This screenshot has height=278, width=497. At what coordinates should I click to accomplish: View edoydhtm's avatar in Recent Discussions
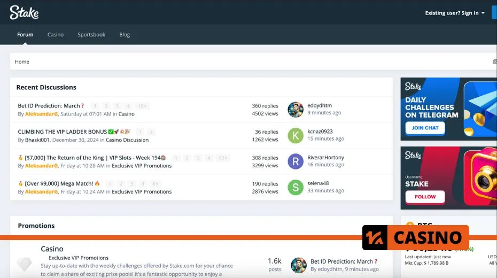pos(296,110)
